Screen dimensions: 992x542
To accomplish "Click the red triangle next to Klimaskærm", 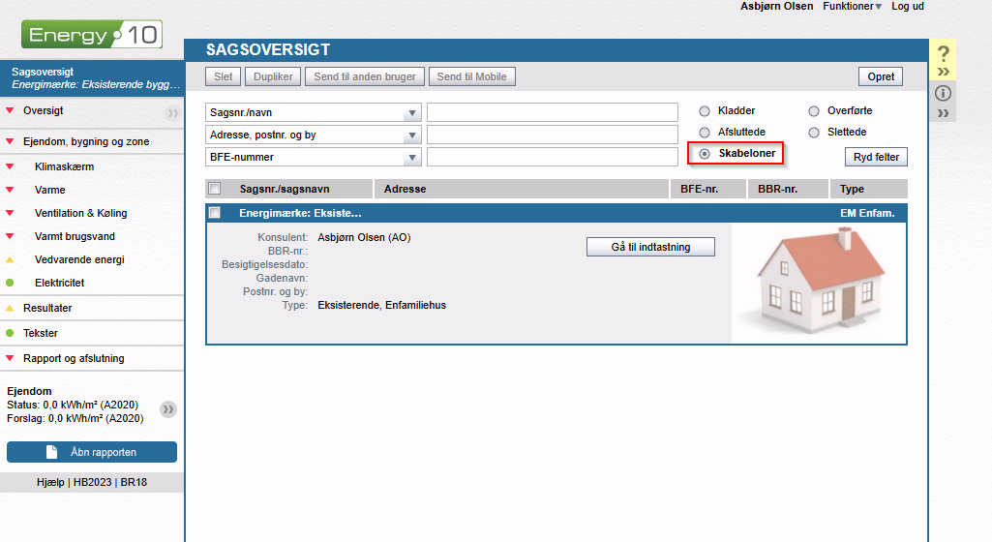I will tap(10, 167).
